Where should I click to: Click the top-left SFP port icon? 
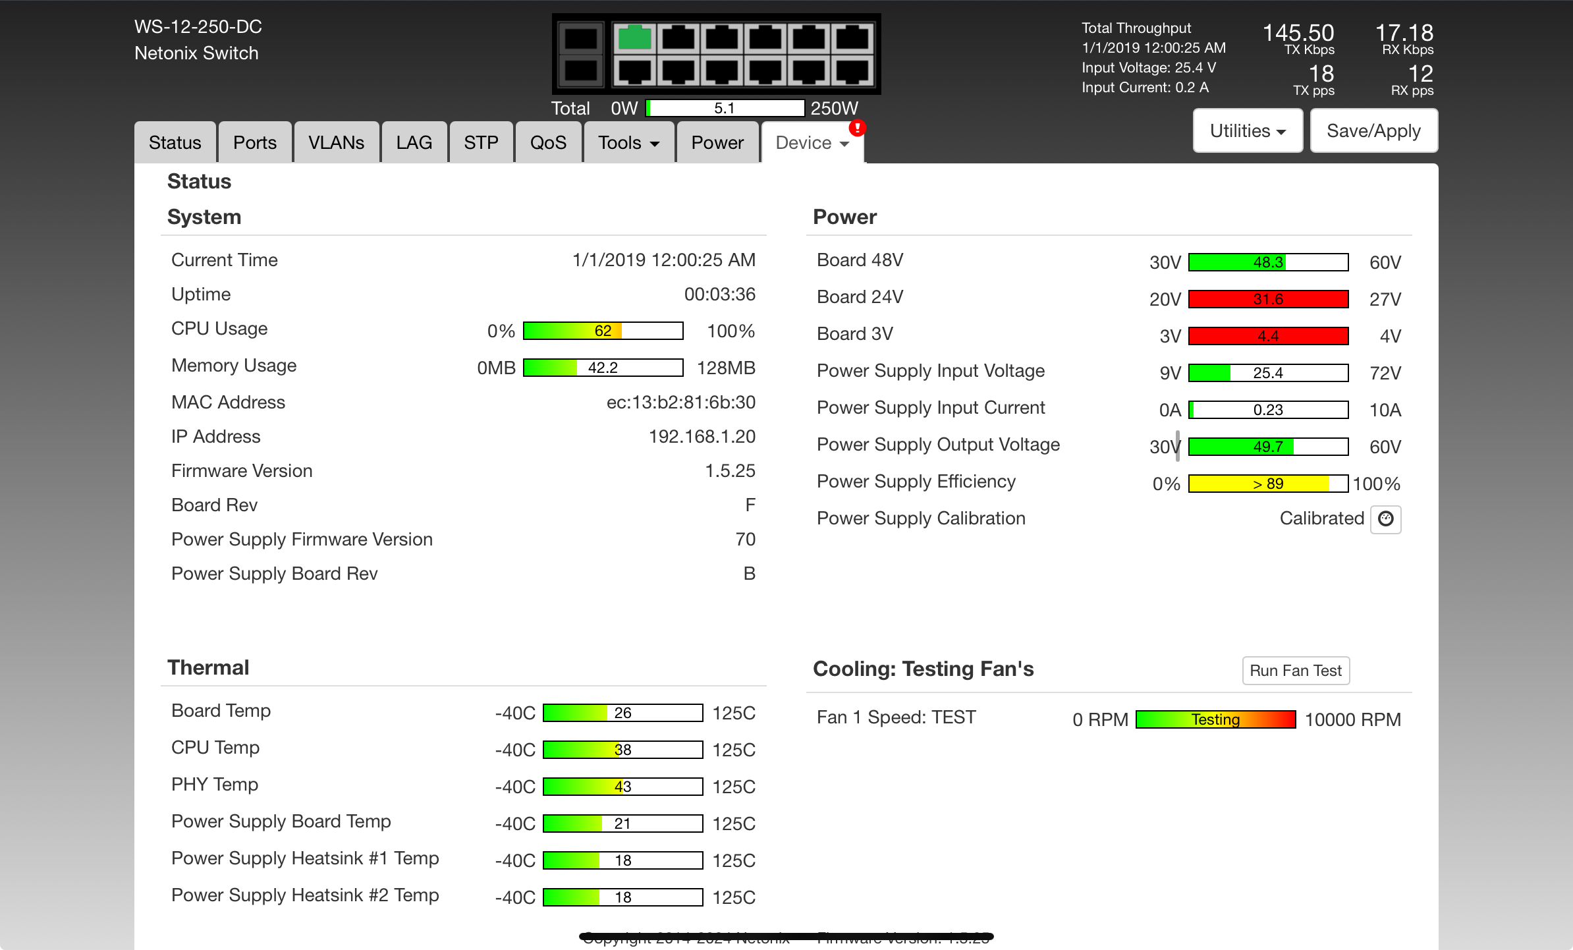580,38
